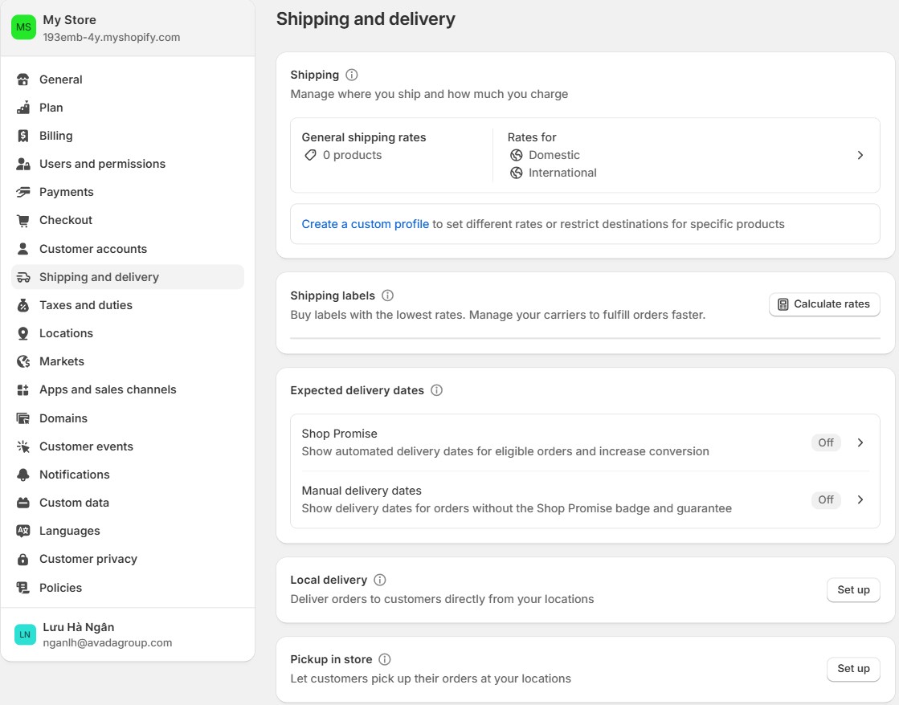Viewport: 899px width, 705px height.
Task: Click Set up for Pickup in store
Action: [853, 669]
